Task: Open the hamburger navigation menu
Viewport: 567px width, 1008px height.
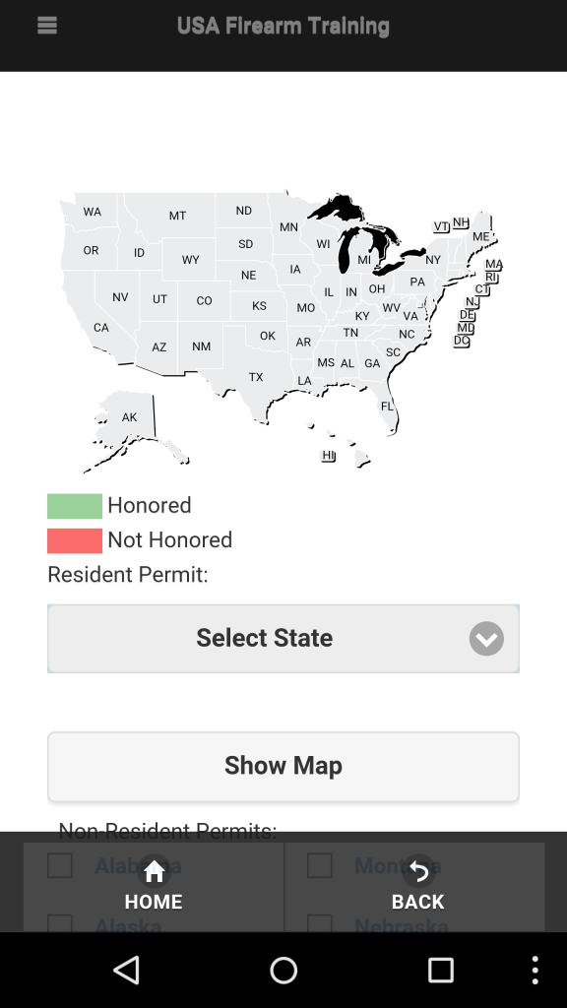Action: click(x=46, y=26)
